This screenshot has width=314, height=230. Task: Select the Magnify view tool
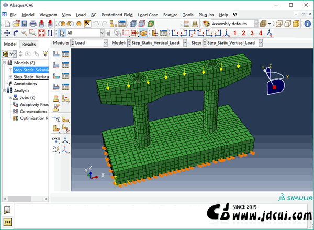click(24, 33)
